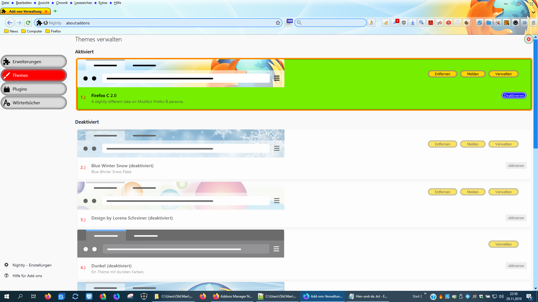Open the Downloads arrow toolbar icon

click(412, 23)
